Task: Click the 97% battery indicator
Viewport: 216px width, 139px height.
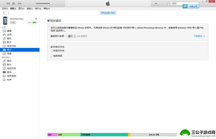Action: pos(33,23)
